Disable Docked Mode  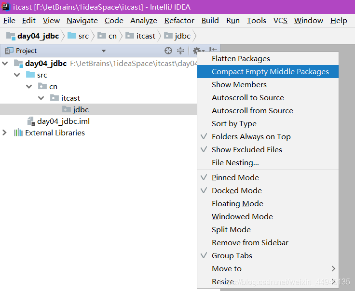pyautogui.click(x=268, y=191)
